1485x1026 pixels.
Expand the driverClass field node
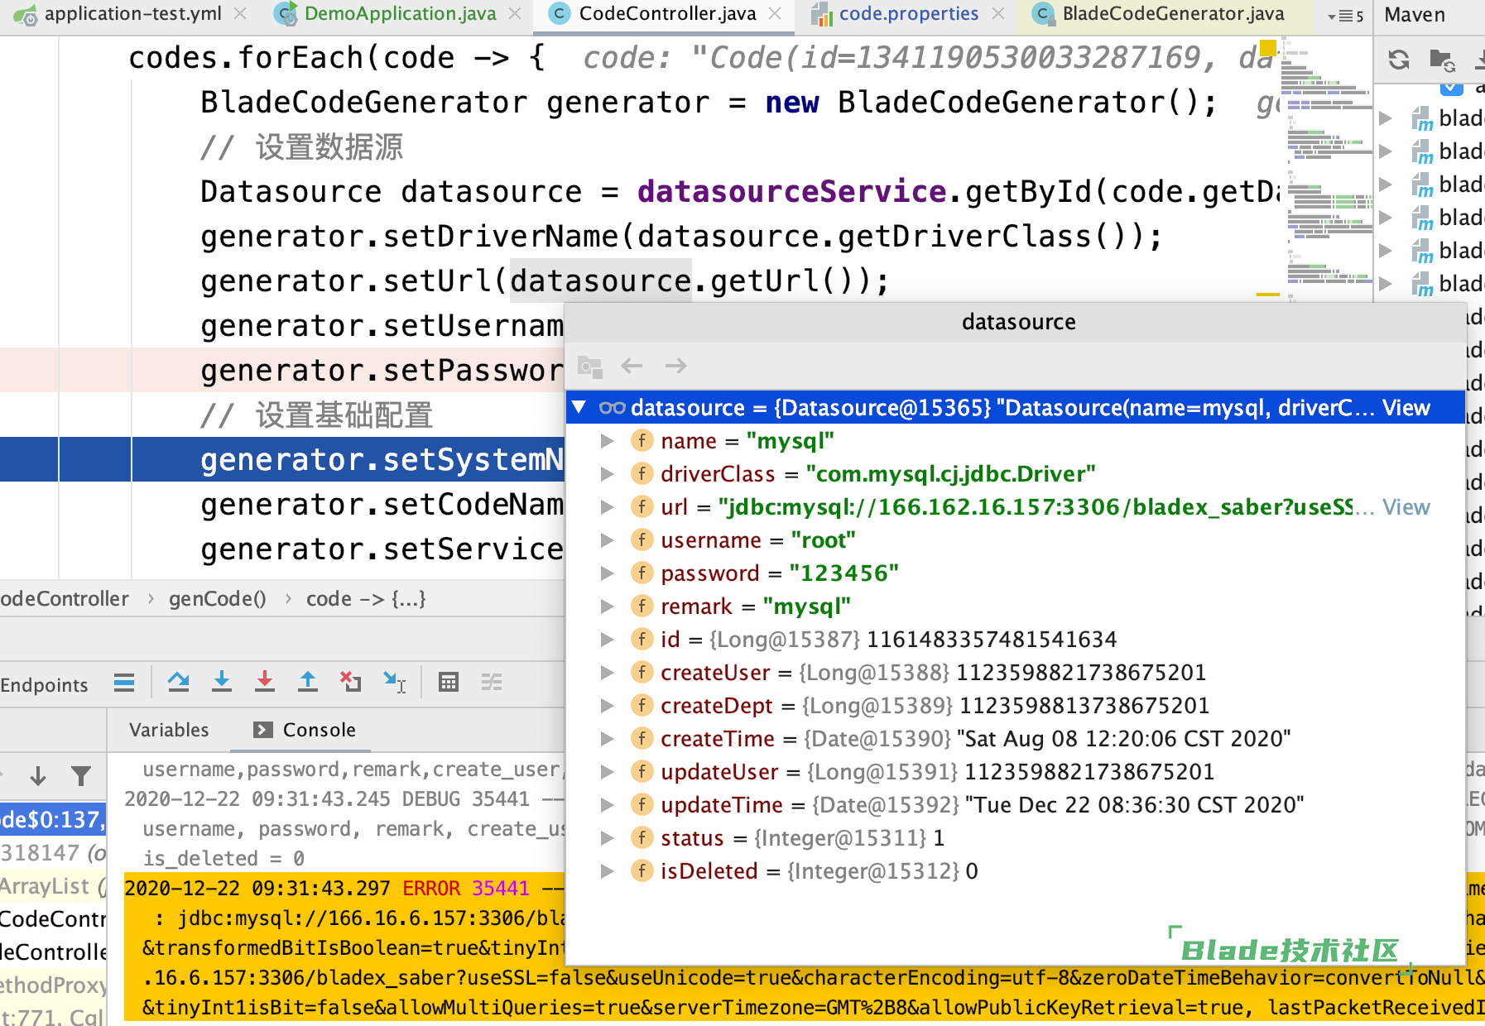[x=608, y=474]
